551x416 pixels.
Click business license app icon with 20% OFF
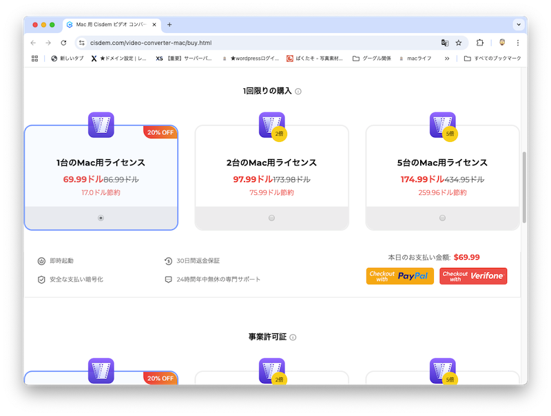tap(101, 371)
